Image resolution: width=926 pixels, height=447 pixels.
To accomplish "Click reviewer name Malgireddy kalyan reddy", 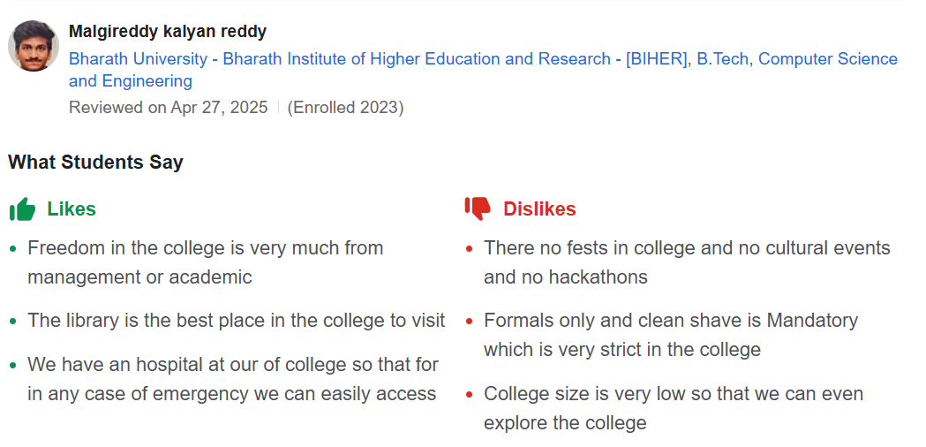I will click(x=168, y=32).
